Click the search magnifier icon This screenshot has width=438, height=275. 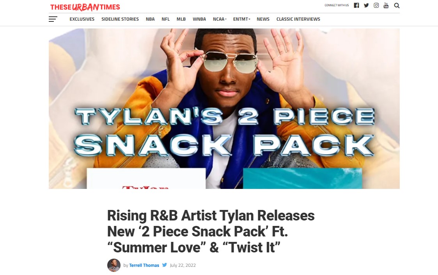click(397, 5)
